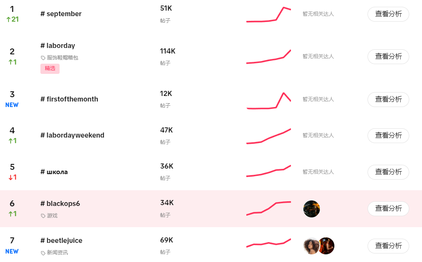Open the #blackops6 hashtag
This screenshot has width=422, height=262.
pos(60,203)
